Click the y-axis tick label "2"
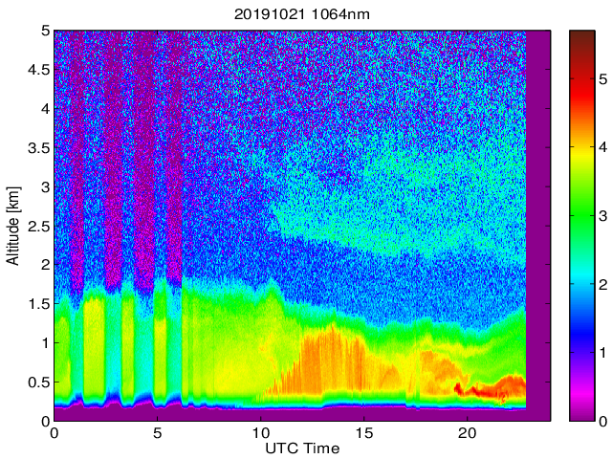 [x=46, y=265]
